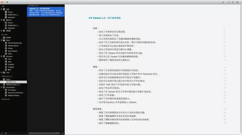The width and height of the screenshot is (242, 135).
Task: Click the star favorites icon in the title bar
Action: point(223,2)
